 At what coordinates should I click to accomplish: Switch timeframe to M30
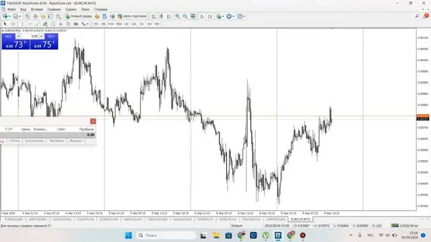(119, 24)
